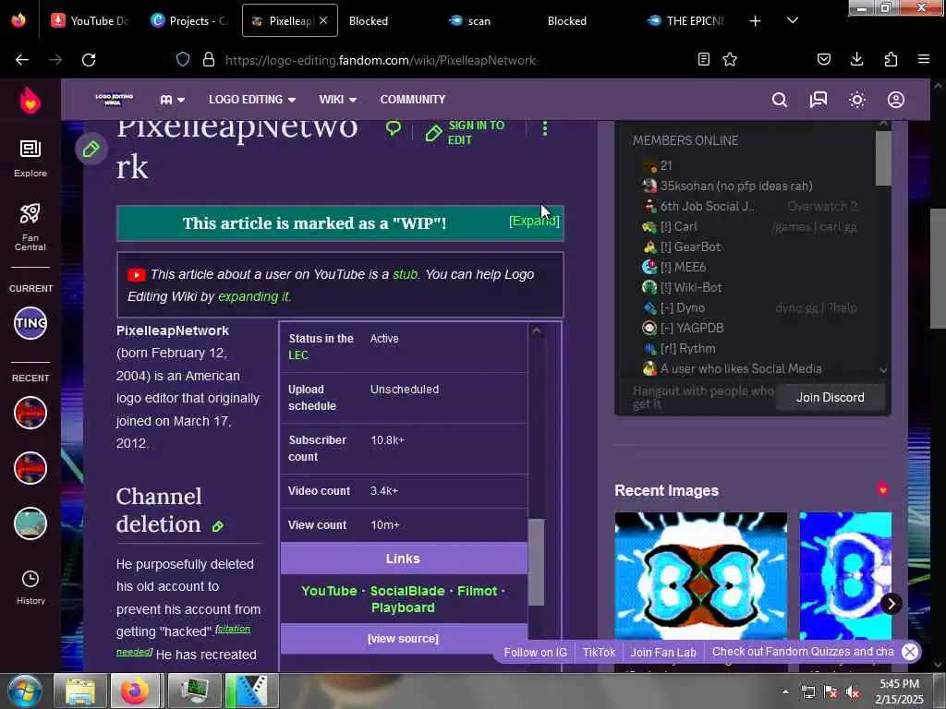Show hidden system tray icons arrow
Image resolution: width=946 pixels, height=709 pixels.
(x=785, y=691)
